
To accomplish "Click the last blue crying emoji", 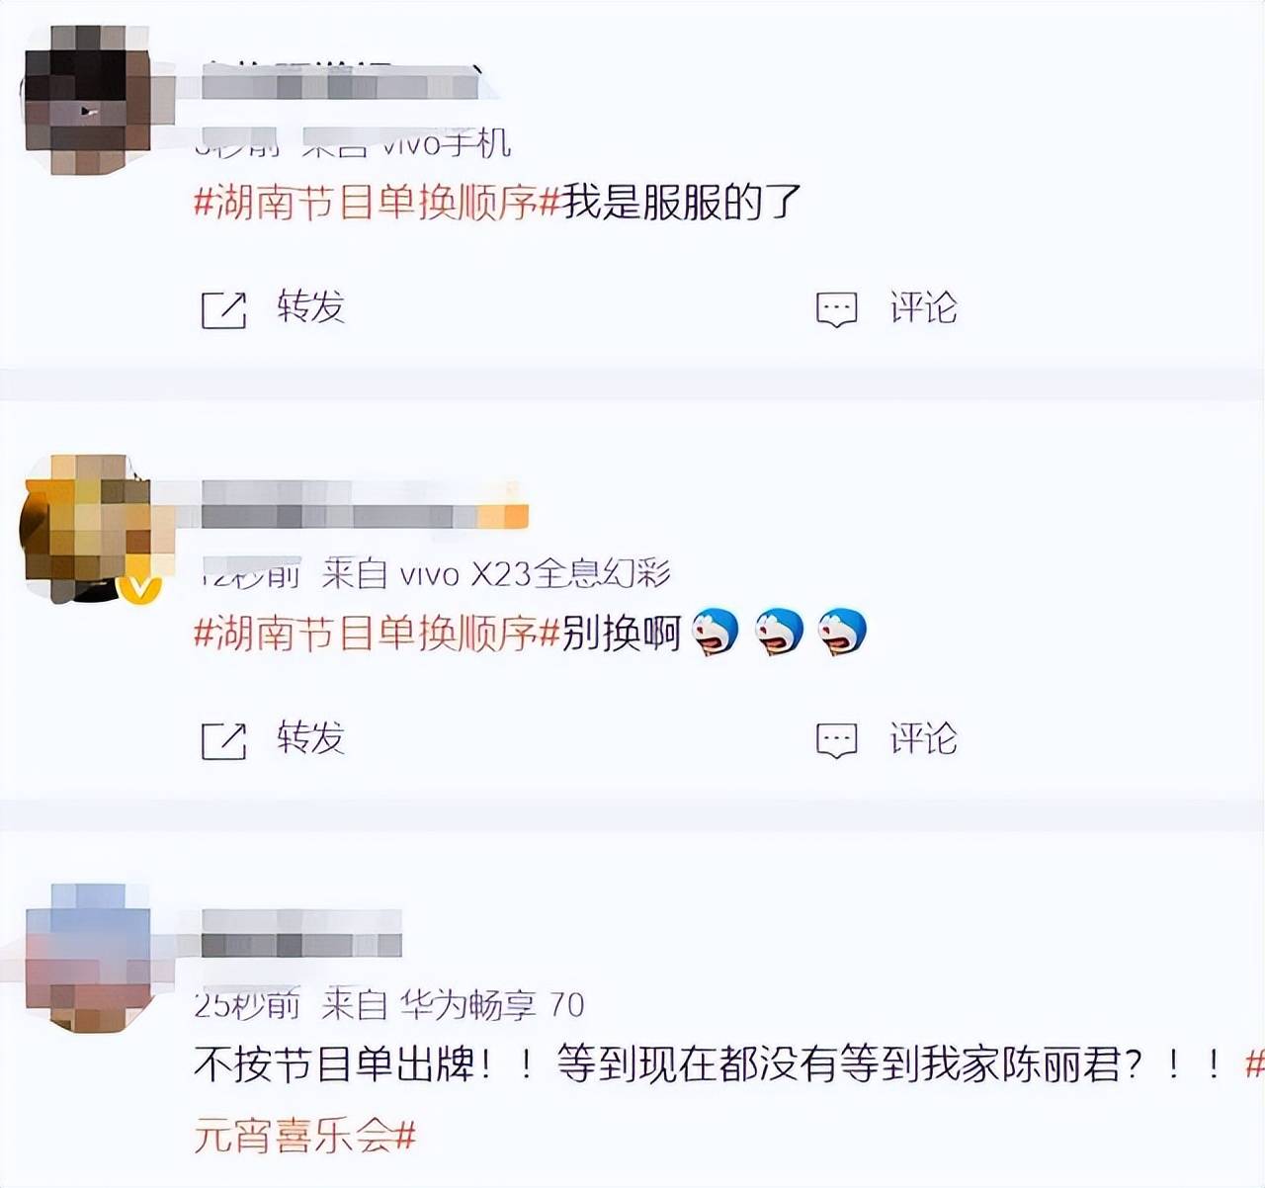I will 843,633.
